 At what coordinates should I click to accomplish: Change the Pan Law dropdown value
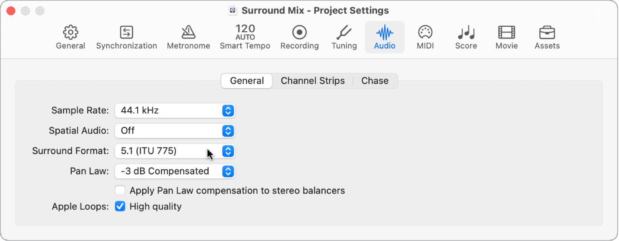tap(175, 171)
